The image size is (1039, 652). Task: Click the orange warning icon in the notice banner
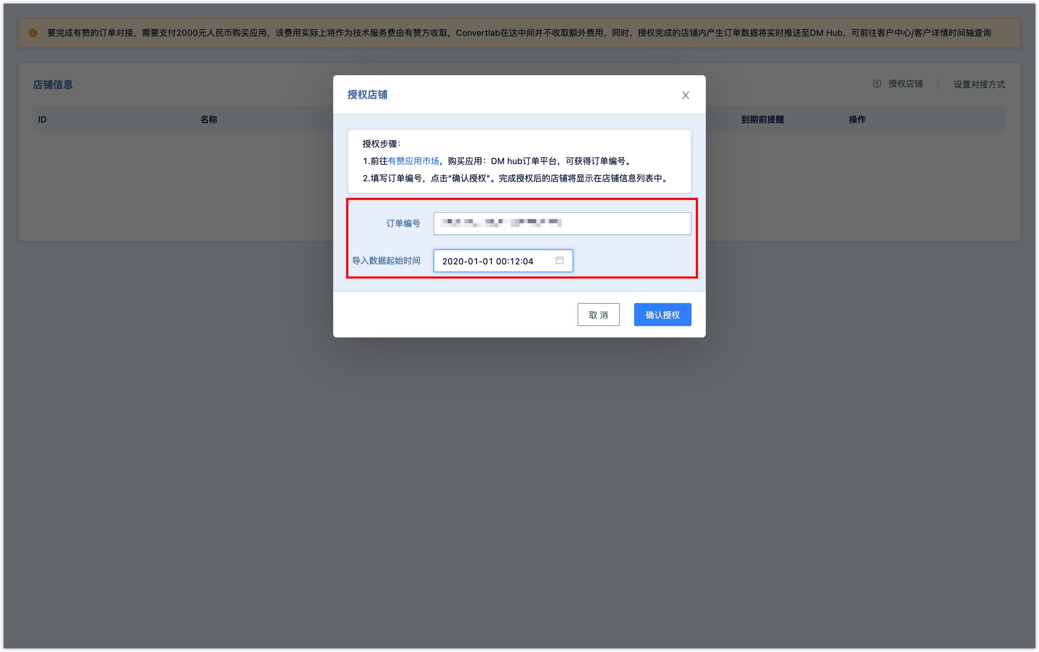[33, 33]
